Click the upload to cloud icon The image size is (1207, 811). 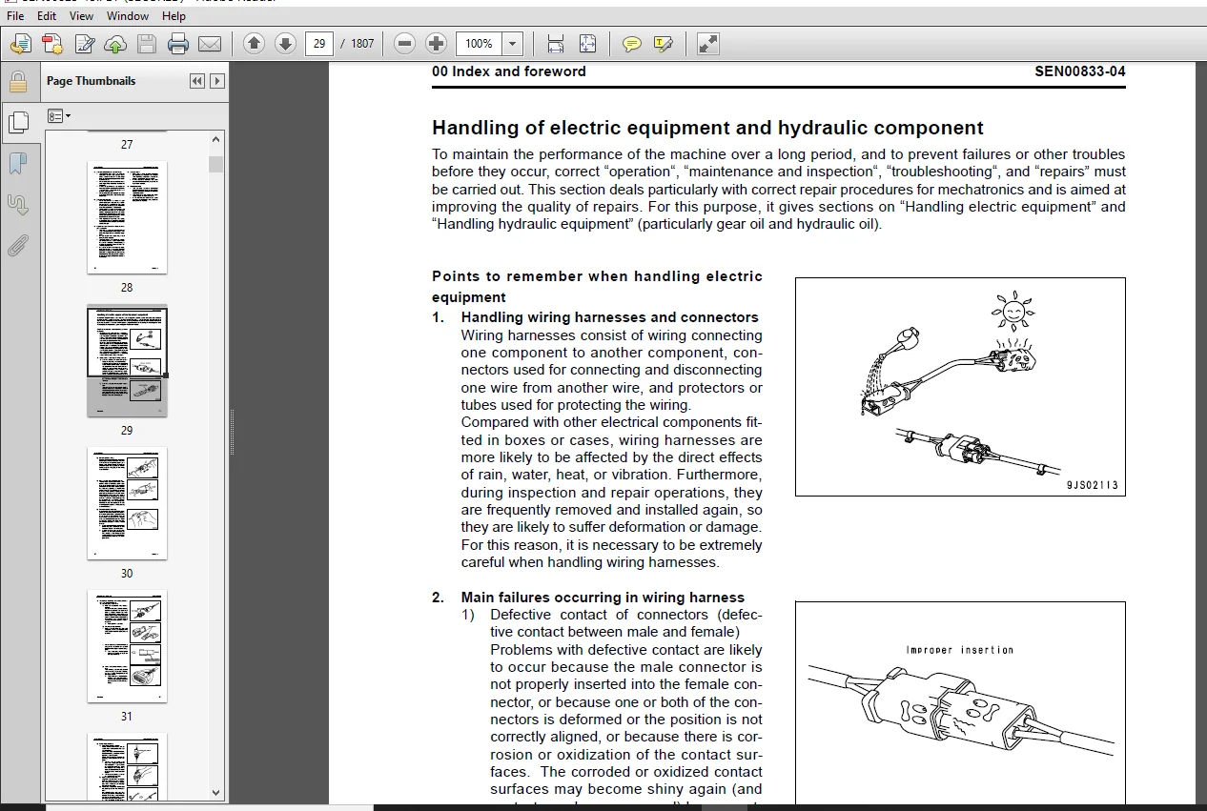pyautogui.click(x=115, y=44)
